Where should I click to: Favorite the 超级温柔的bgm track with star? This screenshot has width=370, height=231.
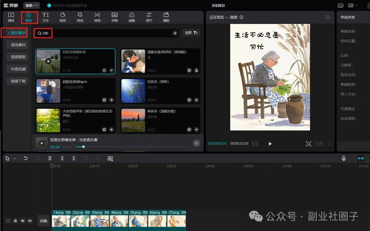[x=104, y=100]
